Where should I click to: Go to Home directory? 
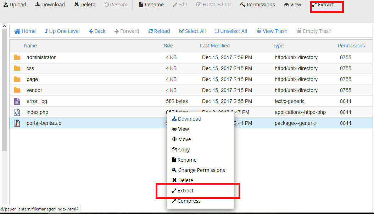pyautogui.click(x=25, y=31)
